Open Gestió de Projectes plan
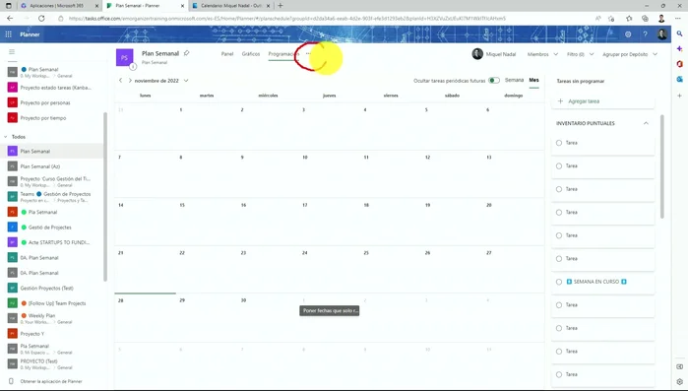The width and height of the screenshot is (688, 391). tap(52, 228)
